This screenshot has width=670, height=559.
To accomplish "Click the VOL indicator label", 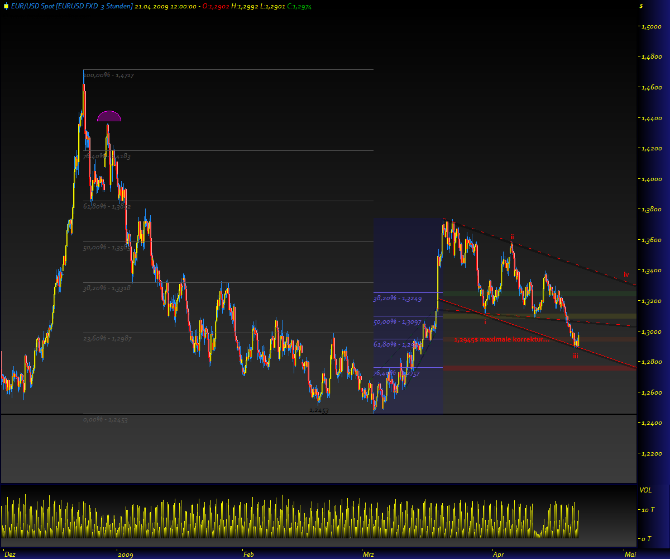I will tap(646, 490).
